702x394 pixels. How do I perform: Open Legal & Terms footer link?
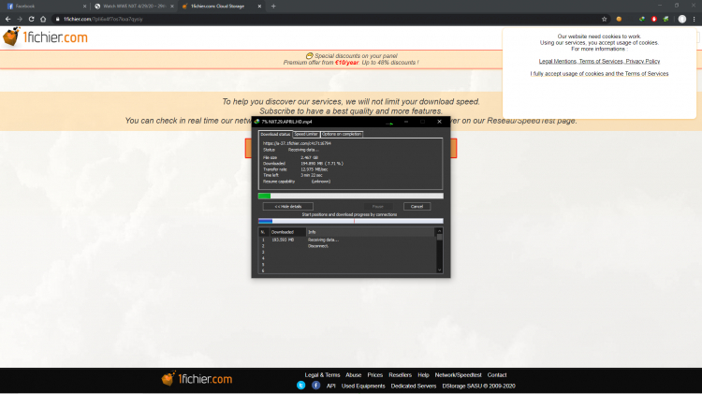tap(322, 374)
